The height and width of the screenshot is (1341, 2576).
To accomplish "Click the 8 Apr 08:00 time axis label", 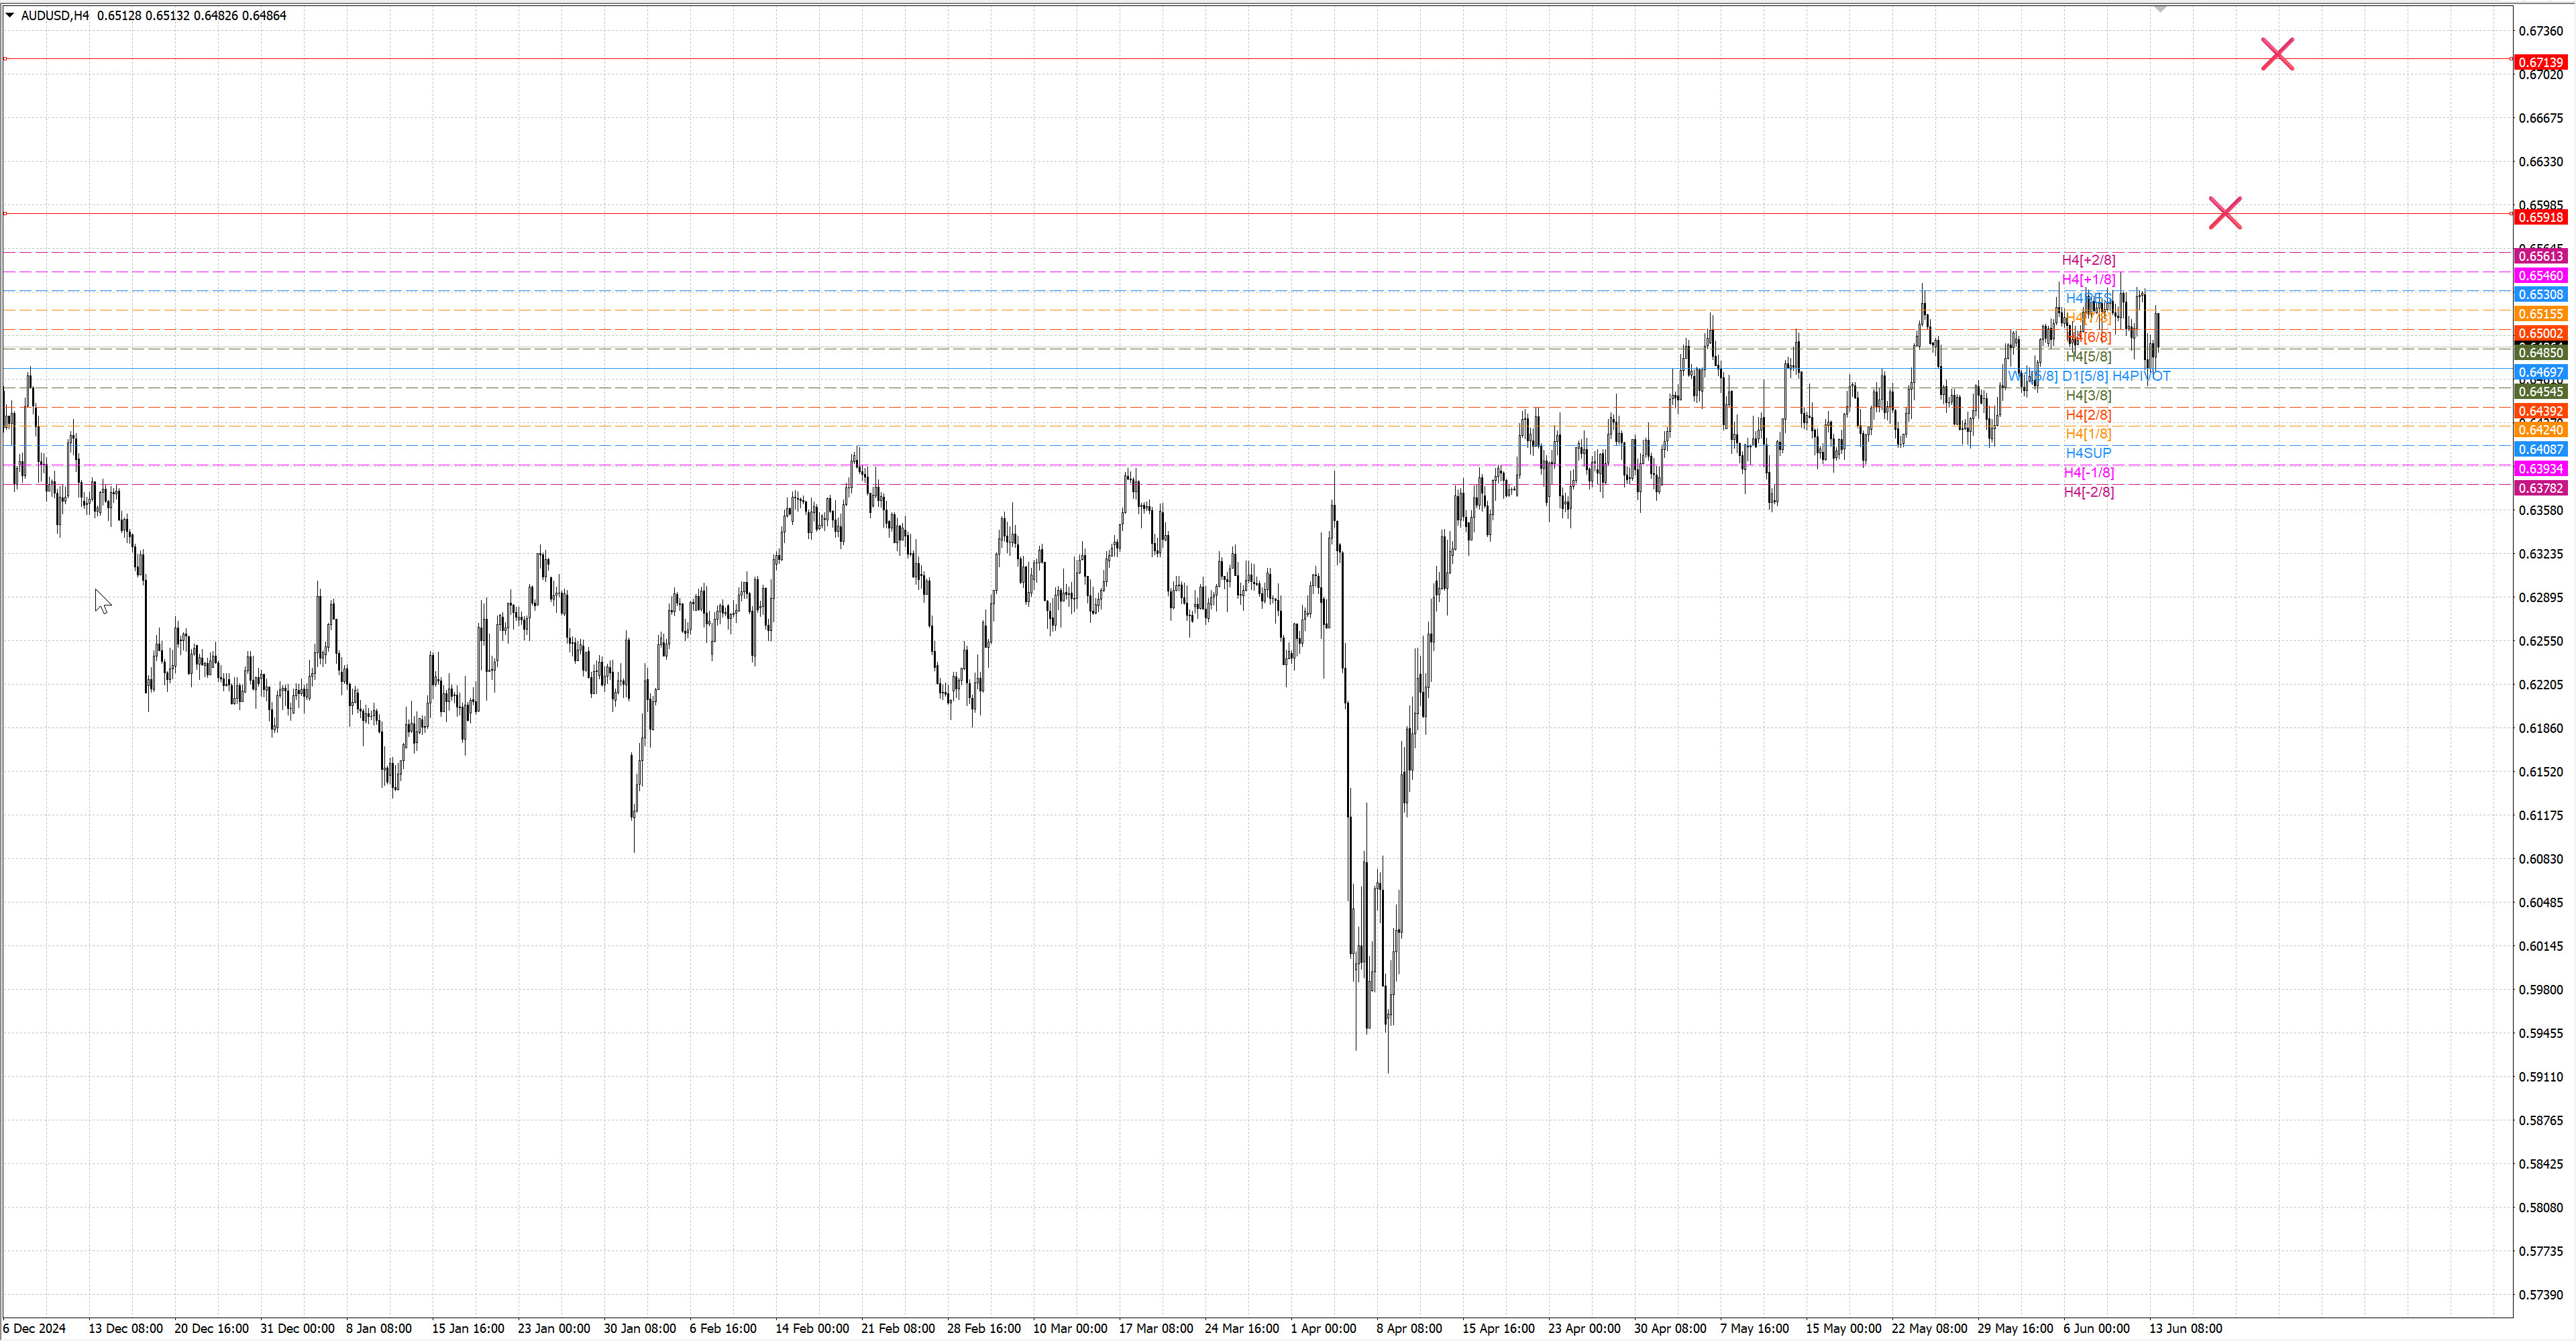I will pos(1408,1328).
